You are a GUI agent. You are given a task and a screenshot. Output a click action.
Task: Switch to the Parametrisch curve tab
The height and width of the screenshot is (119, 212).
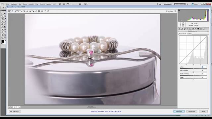coord(183,34)
